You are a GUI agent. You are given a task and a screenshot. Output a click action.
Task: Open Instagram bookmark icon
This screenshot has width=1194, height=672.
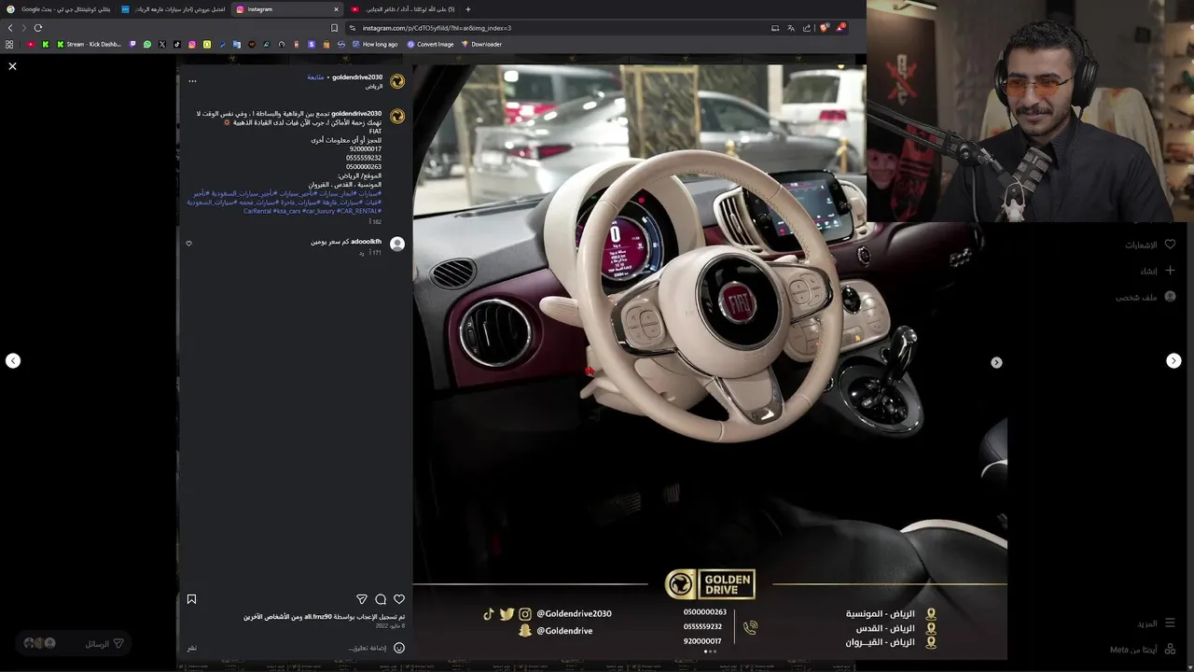point(192,44)
